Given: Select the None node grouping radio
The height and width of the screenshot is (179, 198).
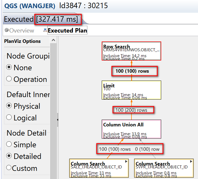Looking at the screenshot, I should 9,67.
